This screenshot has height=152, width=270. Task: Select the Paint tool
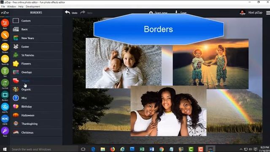(5, 131)
